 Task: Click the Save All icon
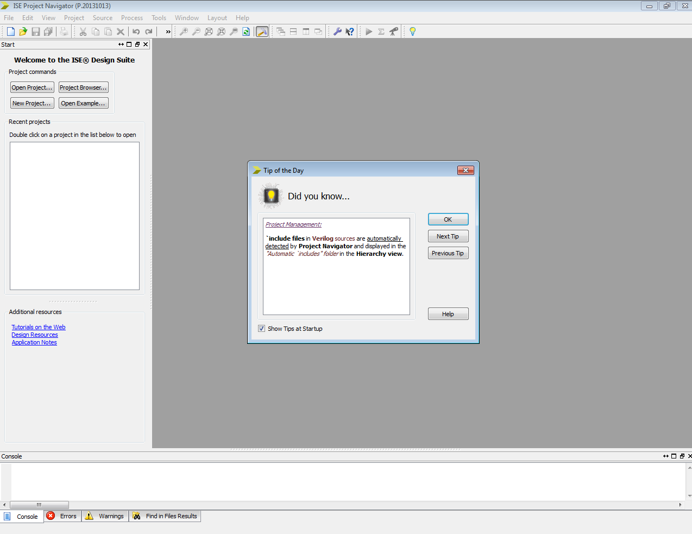tap(48, 32)
